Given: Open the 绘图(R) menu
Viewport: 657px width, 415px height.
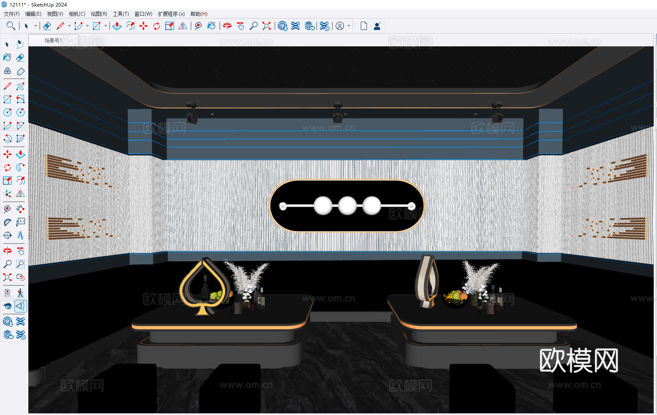Looking at the screenshot, I should point(99,14).
